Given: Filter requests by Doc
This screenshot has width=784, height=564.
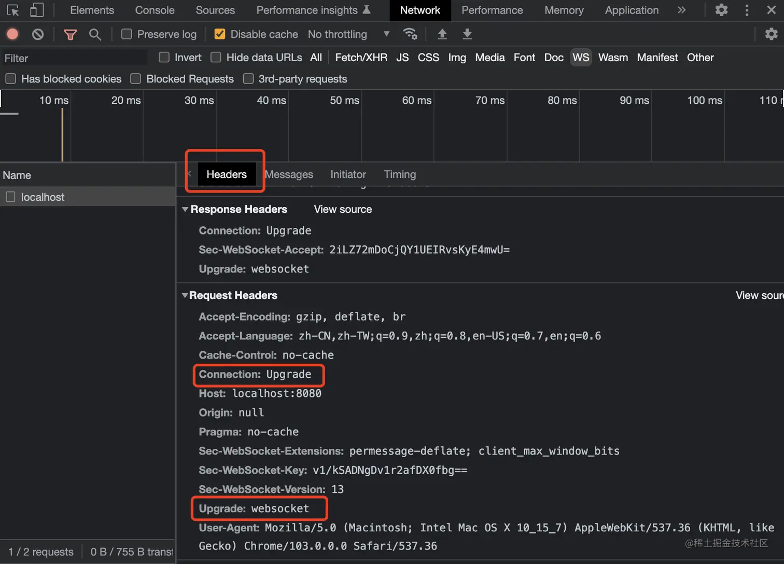Looking at the screenshot, I should click(x=553, y=58).
